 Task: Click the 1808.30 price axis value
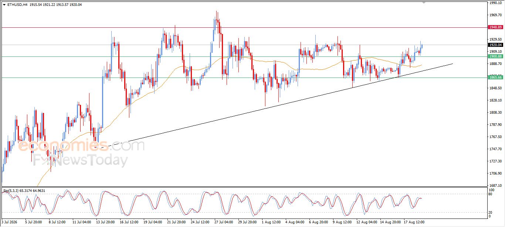(x=496, y=113)
